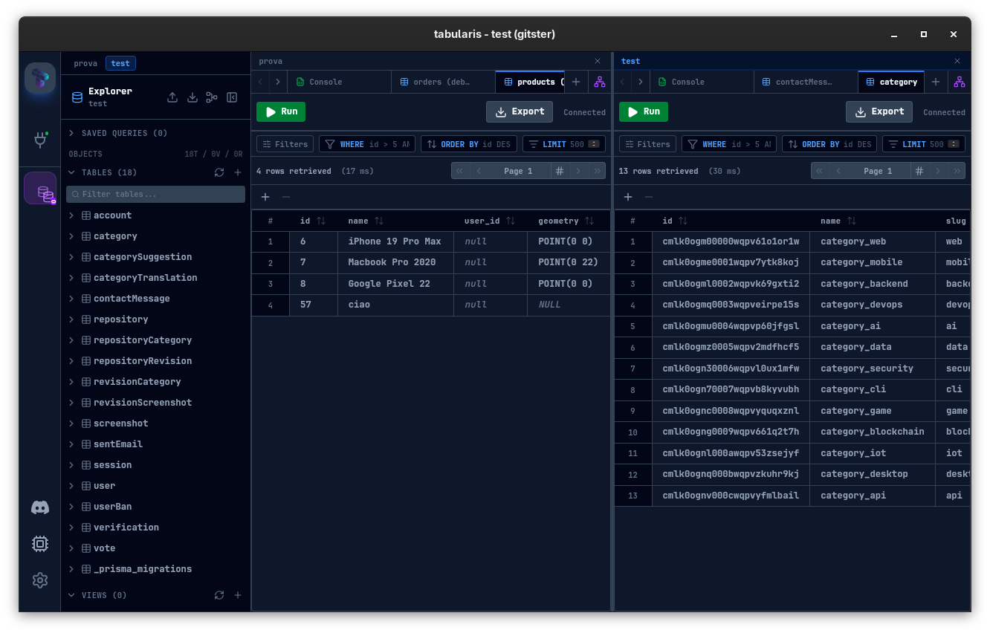
Task: Open the contactMessage tab in test pane
Action: tap(803, 82)
